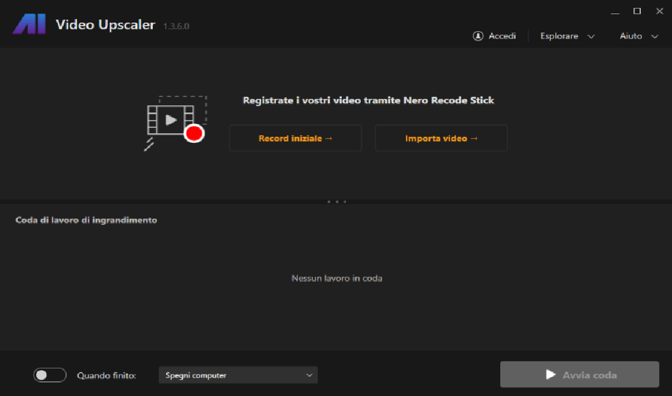Expand the Aiuto chevron arrow

coord(654,37)
